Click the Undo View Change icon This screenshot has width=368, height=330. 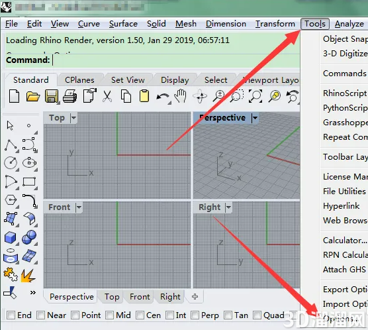click(x=292, y=96)
